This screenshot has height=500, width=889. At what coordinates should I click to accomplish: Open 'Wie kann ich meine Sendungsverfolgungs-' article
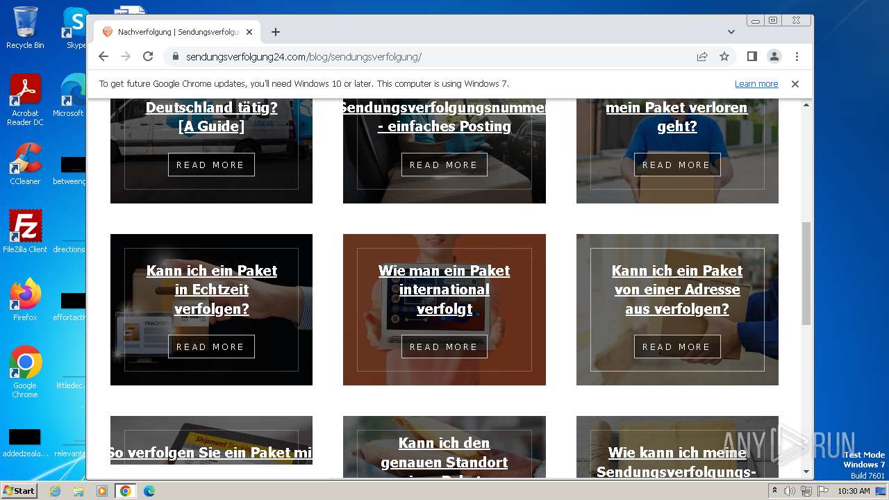pyautogui.click(x=677, y=462)
